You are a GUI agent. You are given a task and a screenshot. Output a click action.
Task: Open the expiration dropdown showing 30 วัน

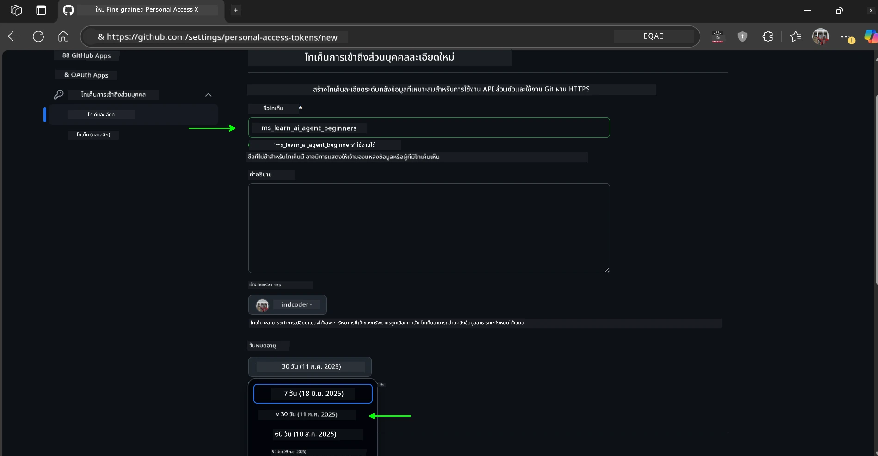tap(310, 366)
